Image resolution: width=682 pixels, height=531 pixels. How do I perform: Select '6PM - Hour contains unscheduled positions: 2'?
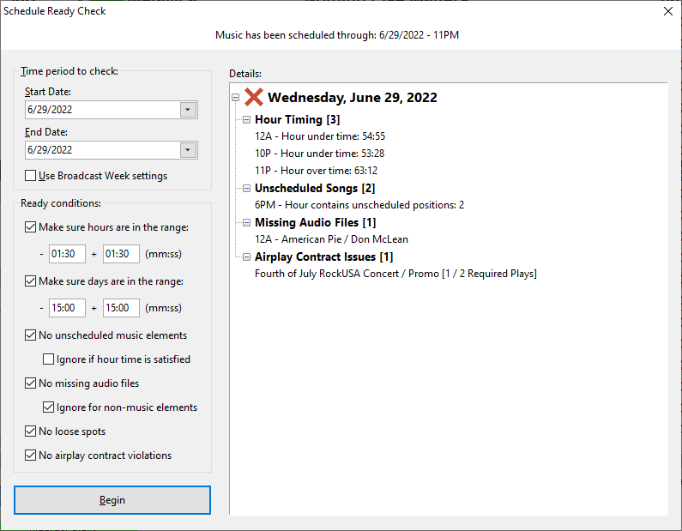pyautogui.click(x=359, y=205)
